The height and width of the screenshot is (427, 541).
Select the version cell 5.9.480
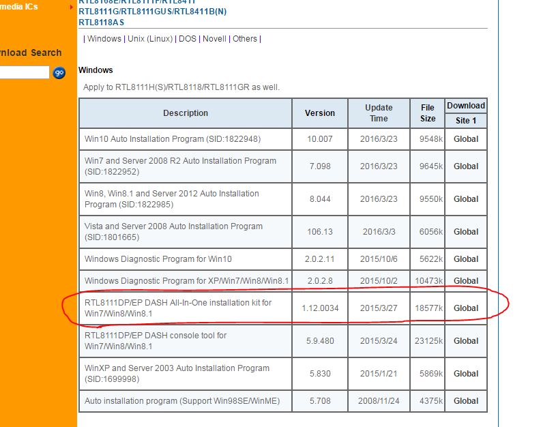[320, 341]
